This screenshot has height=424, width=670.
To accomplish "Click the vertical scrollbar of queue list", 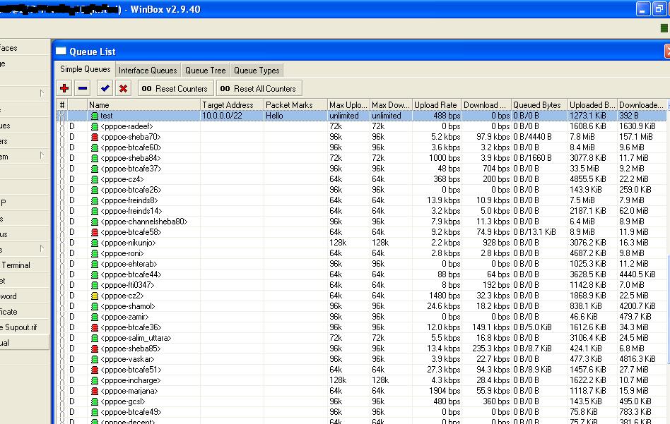I will [668, 309].
